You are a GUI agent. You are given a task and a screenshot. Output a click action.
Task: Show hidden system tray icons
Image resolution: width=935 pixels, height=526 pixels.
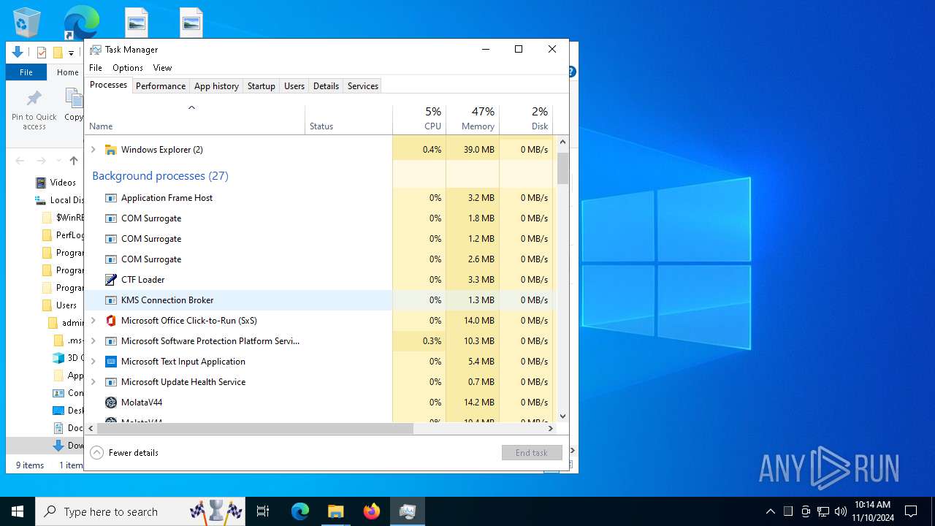pyautogui.click(x=770, y=511)
